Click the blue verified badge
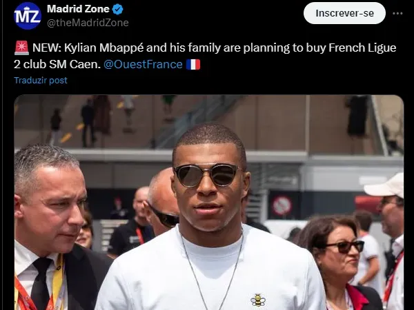Viewport: 414px width, 310px height. coord(118,10)
